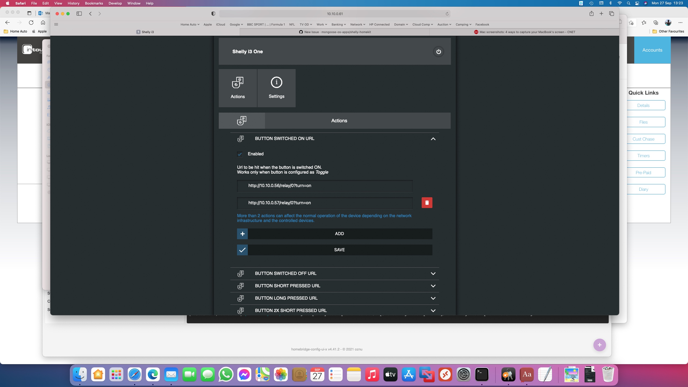Open the privacy report shield in address bar

click(x=213, y=13)
